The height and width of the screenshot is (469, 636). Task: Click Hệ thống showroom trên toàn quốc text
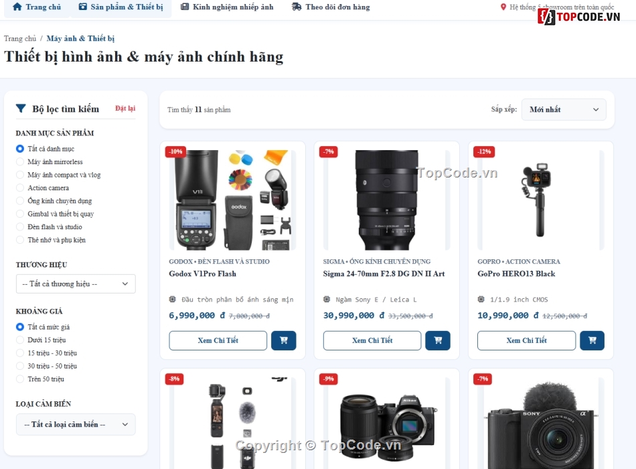click(562, 7)
